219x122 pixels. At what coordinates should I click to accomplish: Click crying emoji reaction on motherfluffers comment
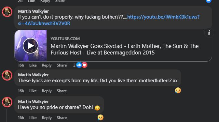tap(178, 90)
